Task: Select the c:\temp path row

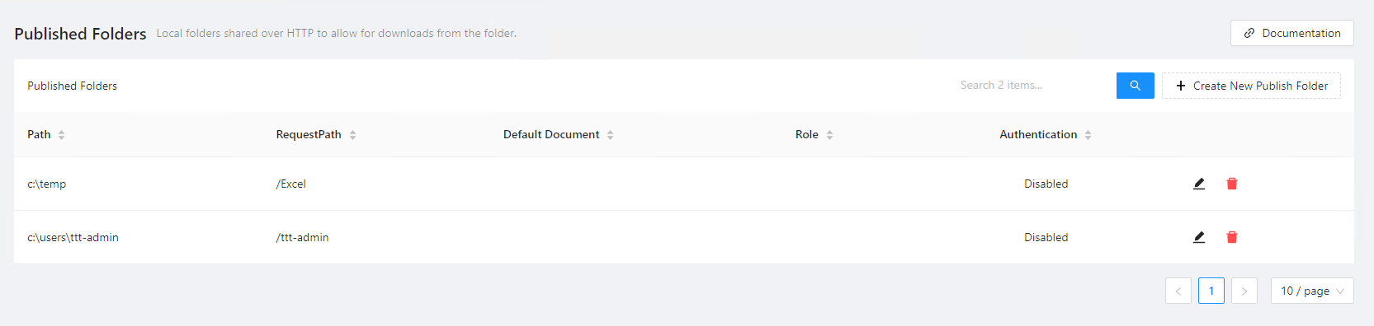Action: [x=683, y=184]
